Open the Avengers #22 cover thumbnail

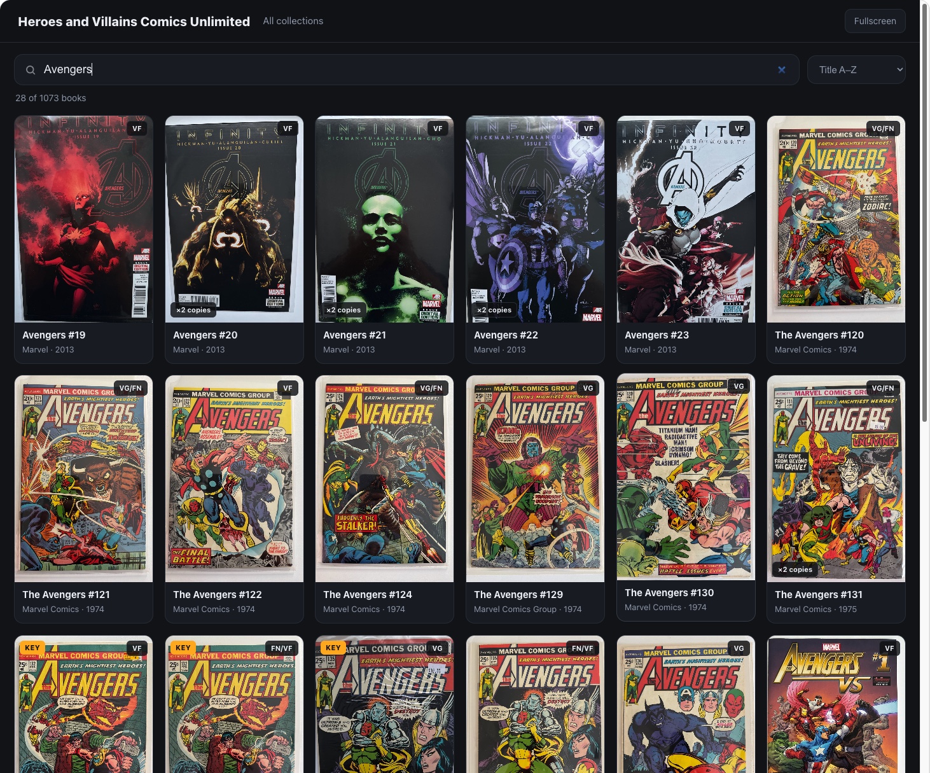[536, 219]
